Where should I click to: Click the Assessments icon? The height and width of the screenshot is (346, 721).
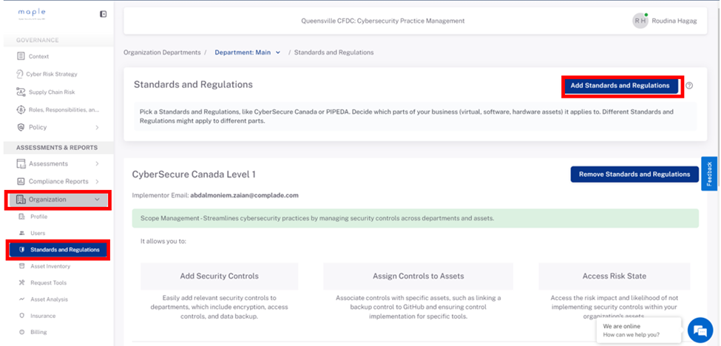point(21,163)
